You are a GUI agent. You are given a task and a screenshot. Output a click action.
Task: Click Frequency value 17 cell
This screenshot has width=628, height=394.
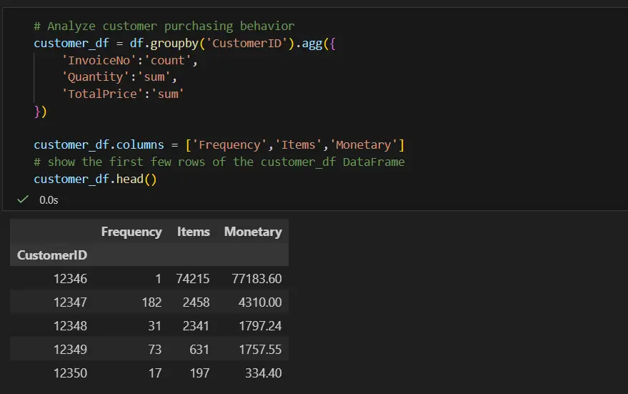point(155,373)
